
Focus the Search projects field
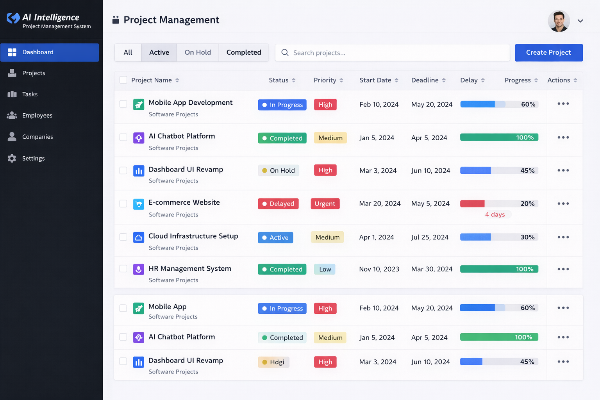point(392,53)
